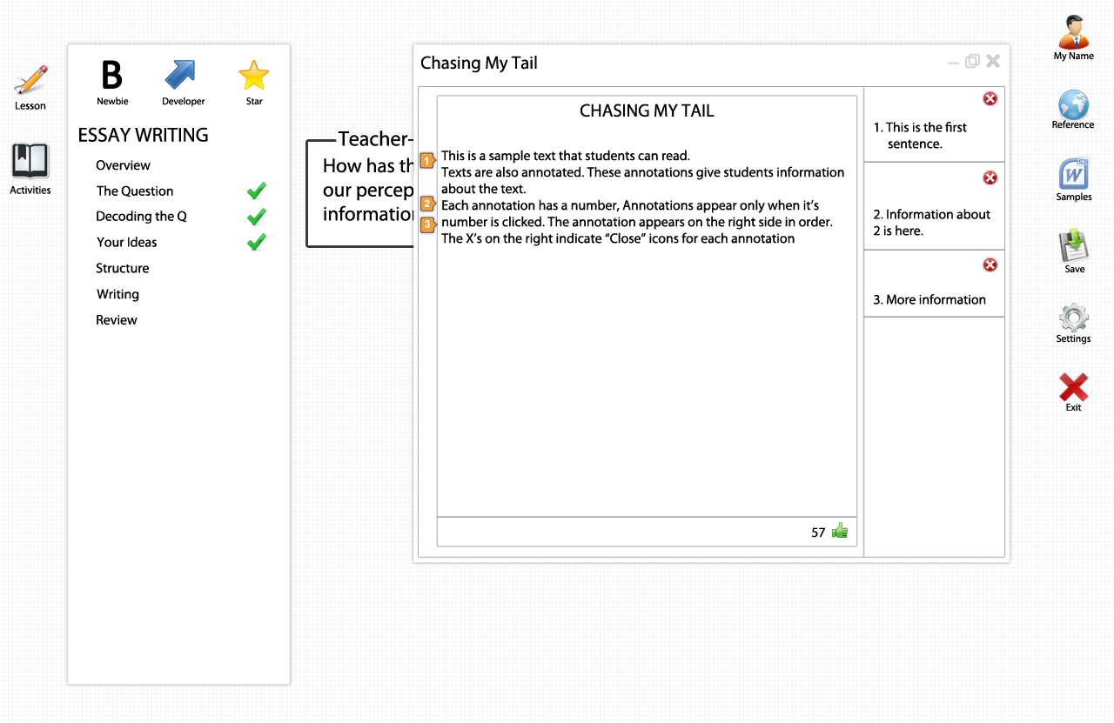Close annotation 3 "More information"
The width and height of the screenshot is (1114, 723).
(x=990, y=264)
